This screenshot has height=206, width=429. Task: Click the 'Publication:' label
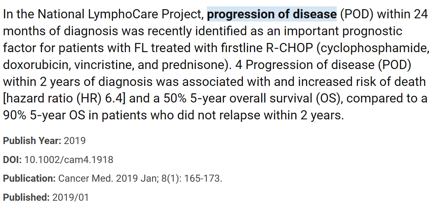click(x=30, y=179)
